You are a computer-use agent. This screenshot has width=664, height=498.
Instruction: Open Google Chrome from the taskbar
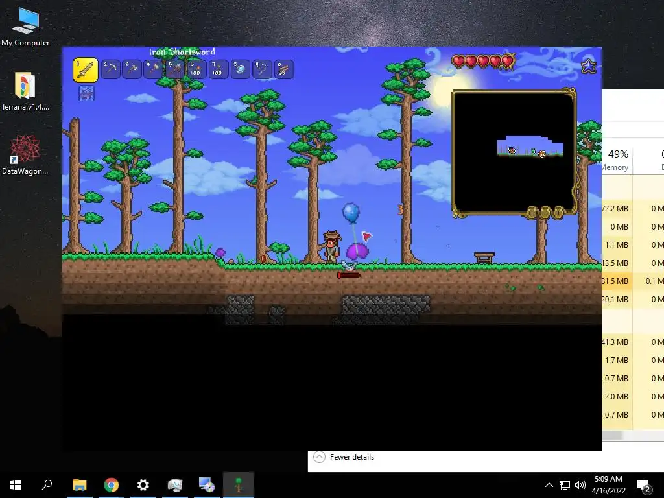tap(112, 485)
